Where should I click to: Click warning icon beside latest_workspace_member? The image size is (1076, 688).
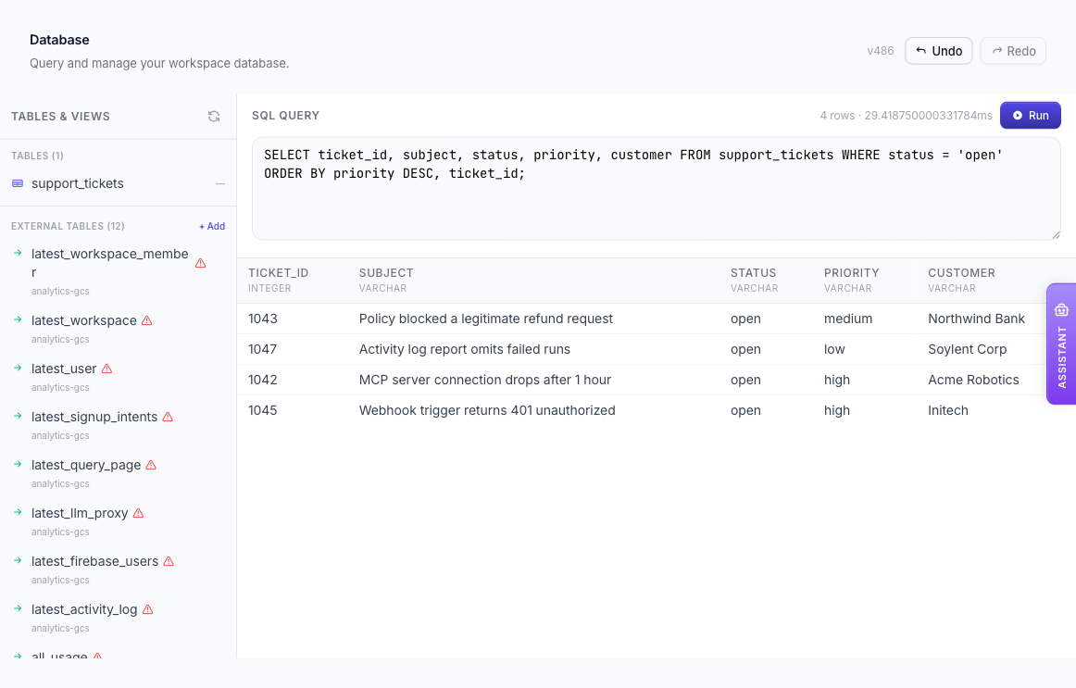tap(200, 263)
